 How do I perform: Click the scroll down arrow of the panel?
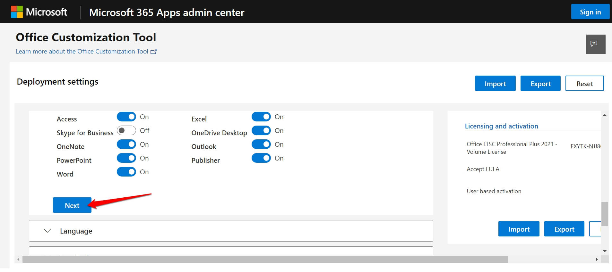point(605,251)
